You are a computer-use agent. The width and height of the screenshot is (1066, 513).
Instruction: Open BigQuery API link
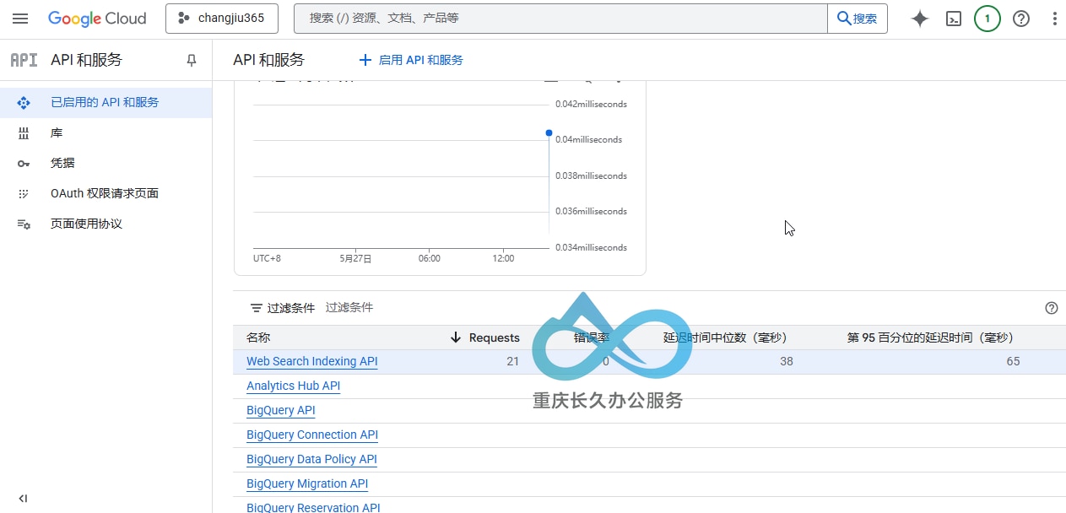coord(281,410)
